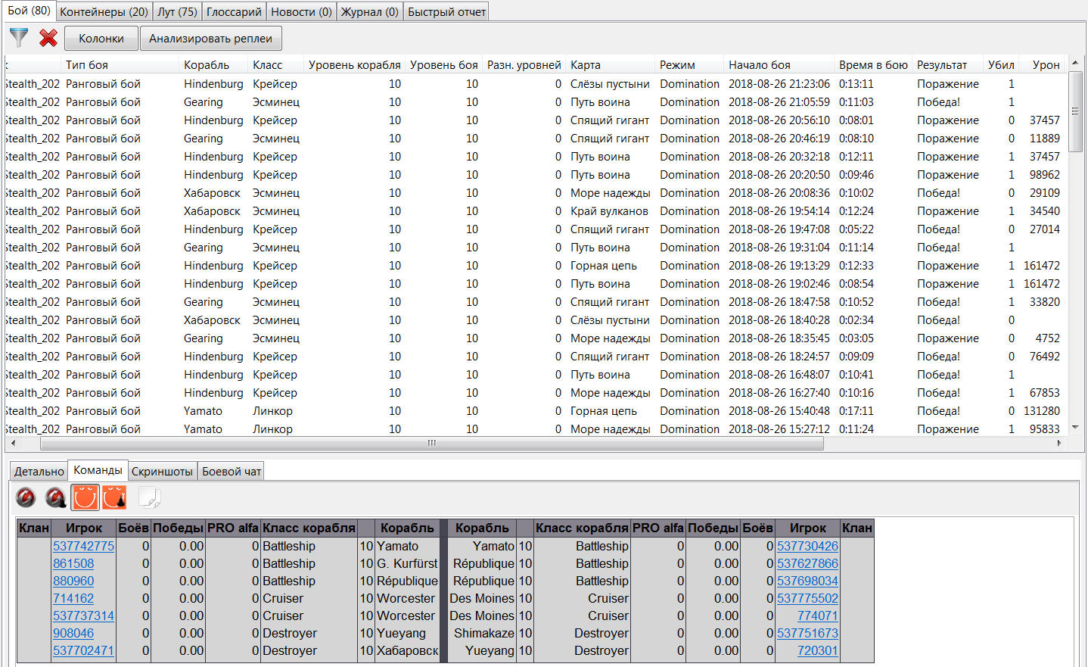Viewport: 1088px width, 667px height.
Task: Open player link 714162
Action: (73, 598)
